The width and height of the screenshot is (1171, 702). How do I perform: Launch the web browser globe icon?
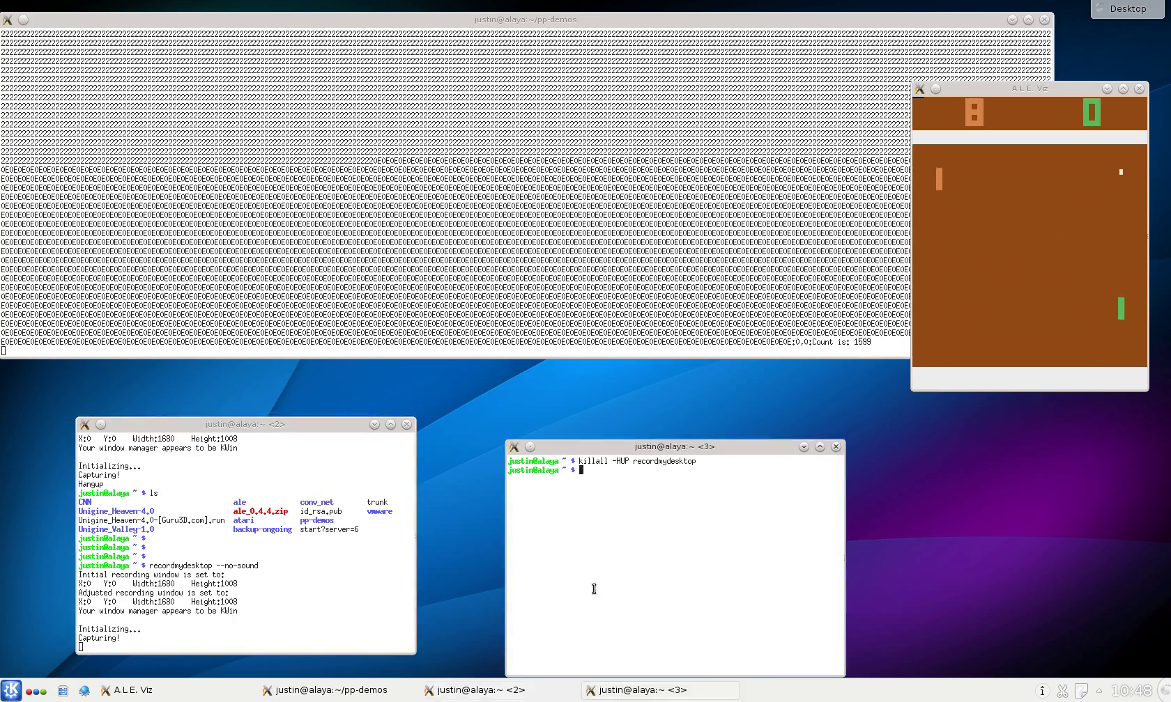pyautogui.click(x=84, y=691)
